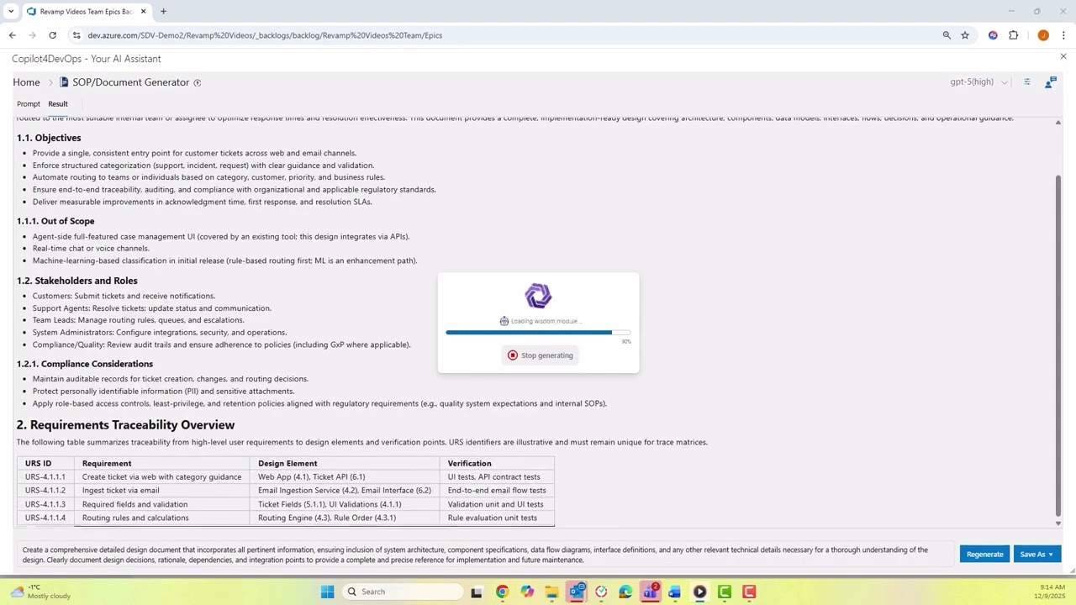1076x605 pixels.
Task: Click the SOP/Document Generator breadcrumb
Action: pos(130,82)
